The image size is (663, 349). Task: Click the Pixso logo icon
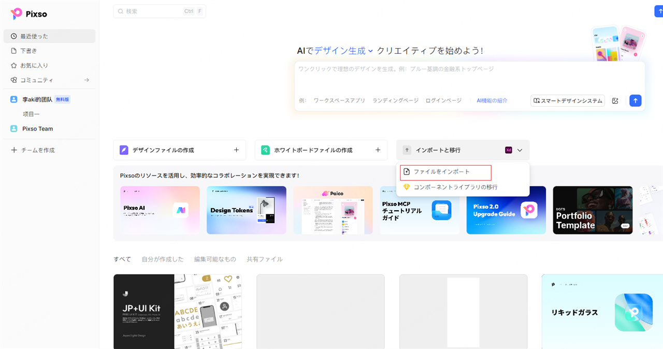point(17,14)
